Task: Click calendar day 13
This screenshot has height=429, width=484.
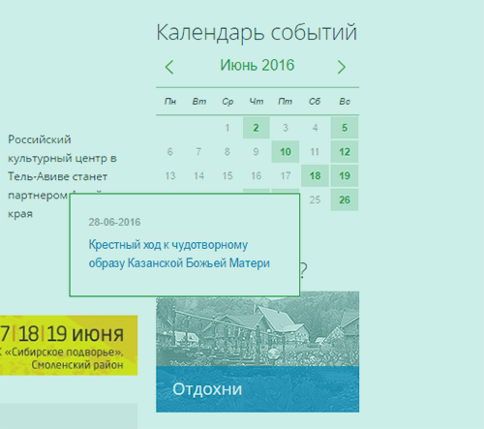Action: pos(170,175)
